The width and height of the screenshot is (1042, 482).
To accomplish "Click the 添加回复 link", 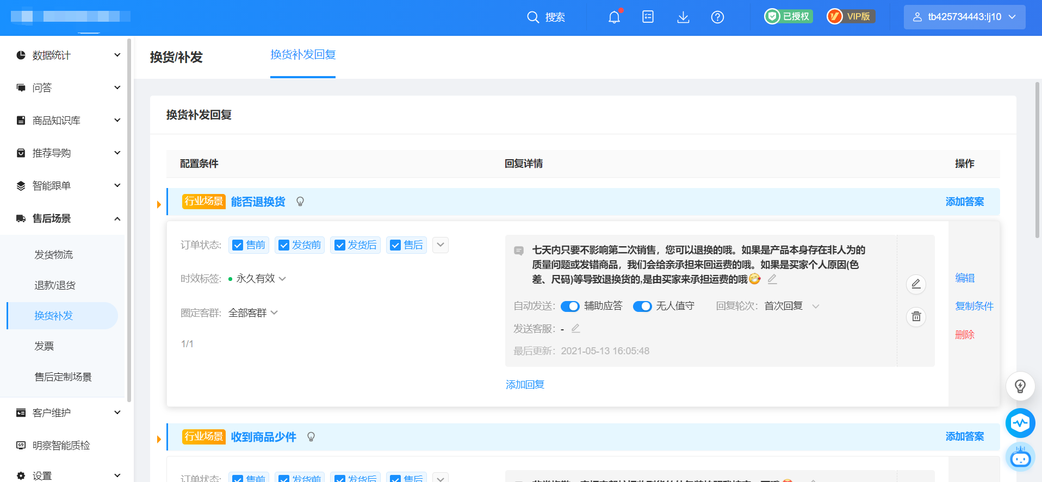I will pyautogui.click(x=525, y=385).
